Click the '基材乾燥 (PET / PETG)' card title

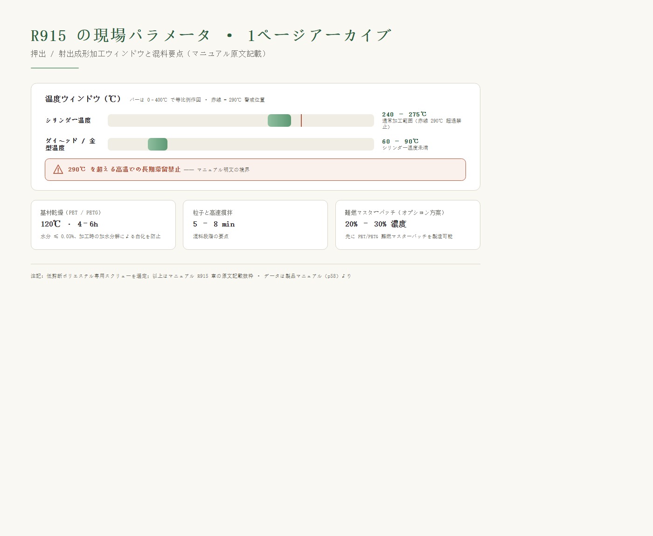[70, 213]
